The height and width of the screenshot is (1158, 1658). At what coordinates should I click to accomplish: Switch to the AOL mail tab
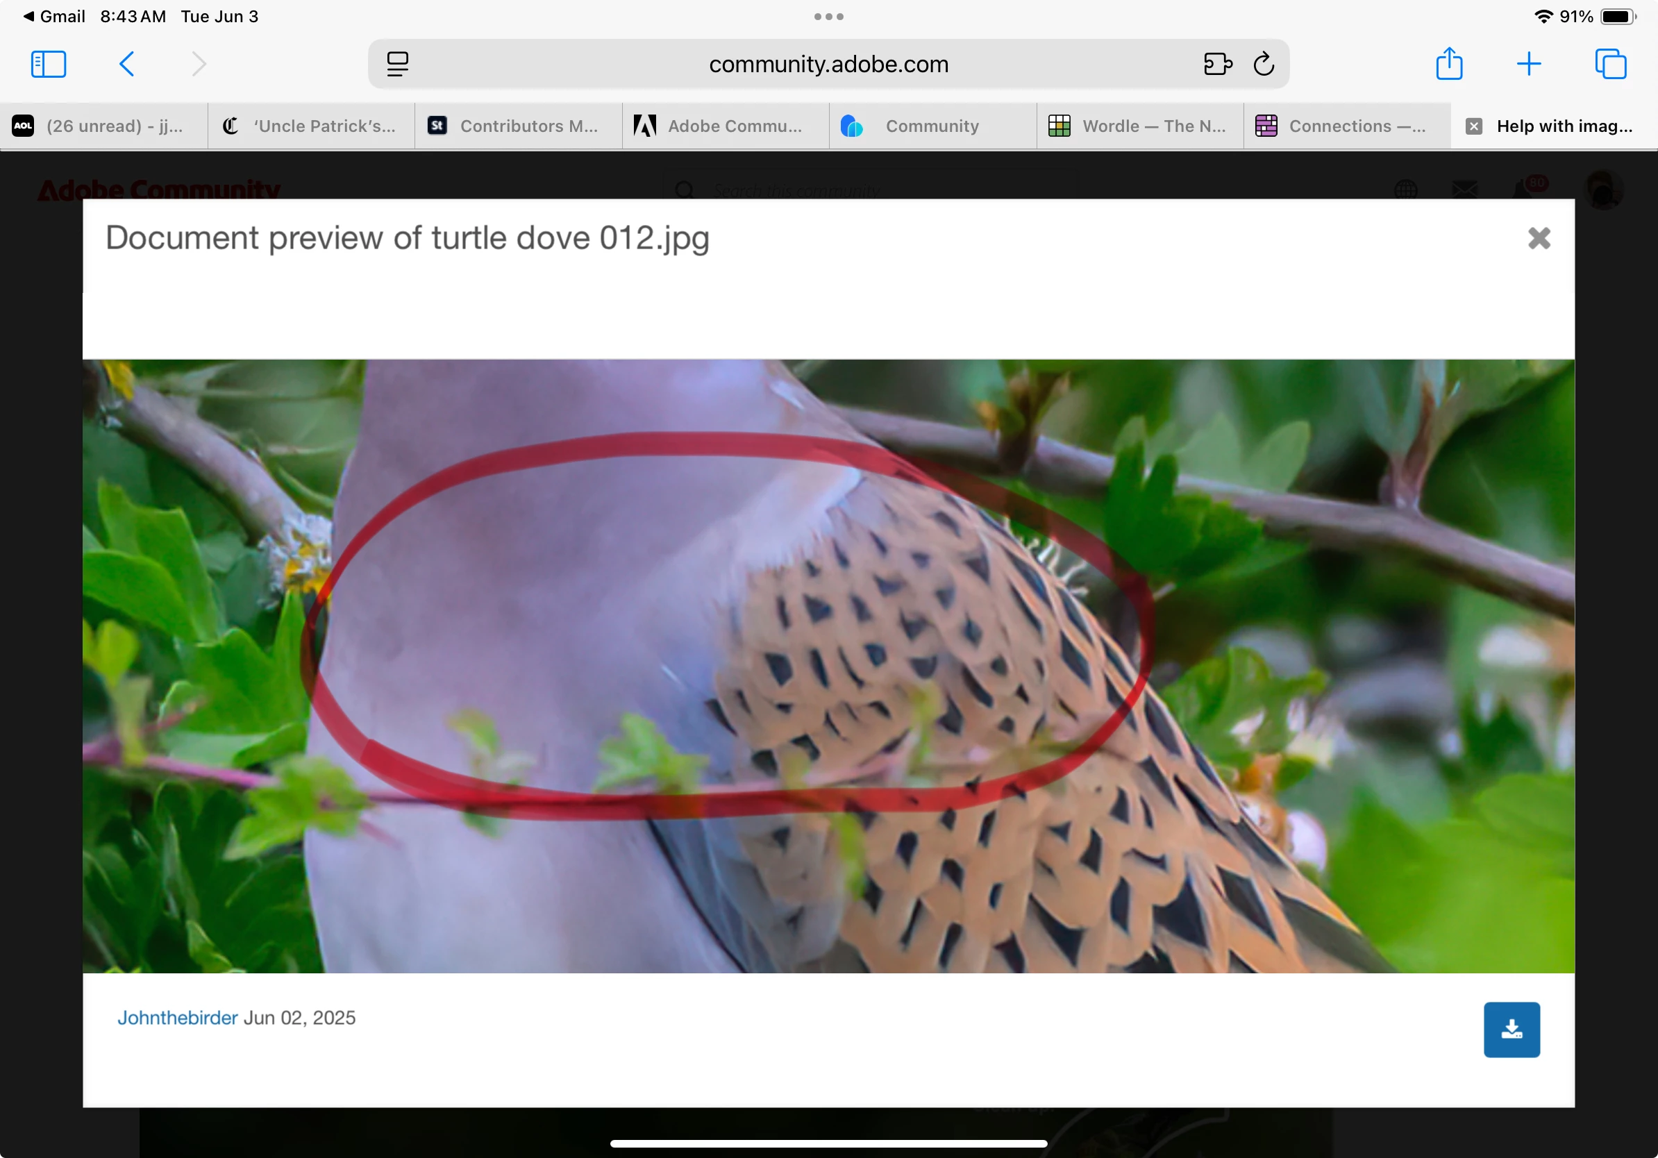(103, 126)
